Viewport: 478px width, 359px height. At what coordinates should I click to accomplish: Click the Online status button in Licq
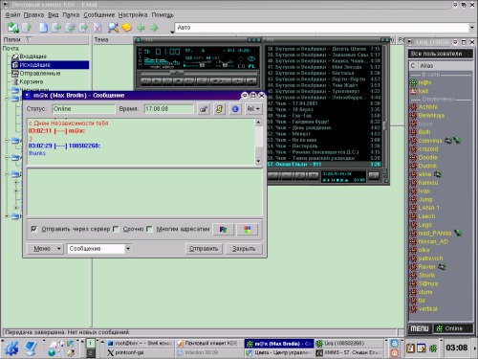[x=453, y=328]
